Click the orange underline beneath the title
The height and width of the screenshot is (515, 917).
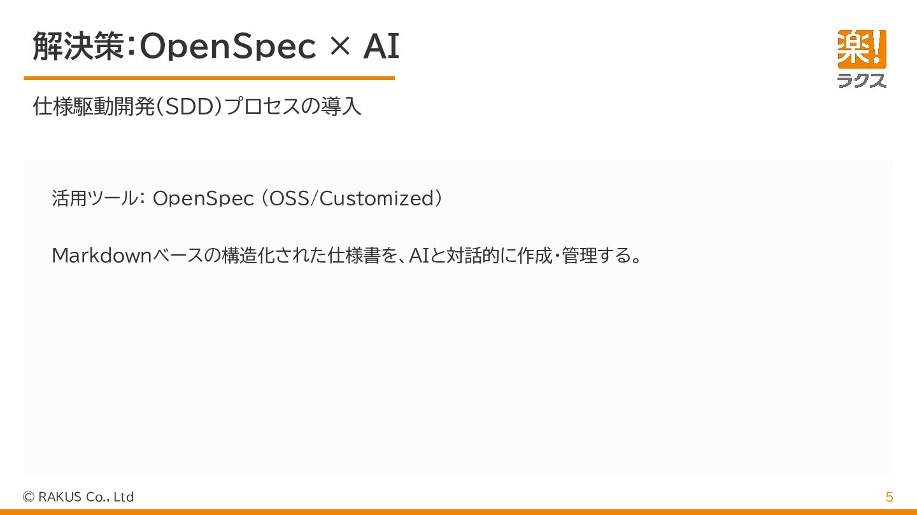pos(209,78)
